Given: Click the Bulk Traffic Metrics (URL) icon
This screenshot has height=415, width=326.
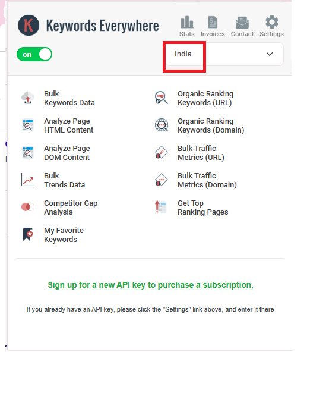Looking at the screenshot, I should click(162, 152).
